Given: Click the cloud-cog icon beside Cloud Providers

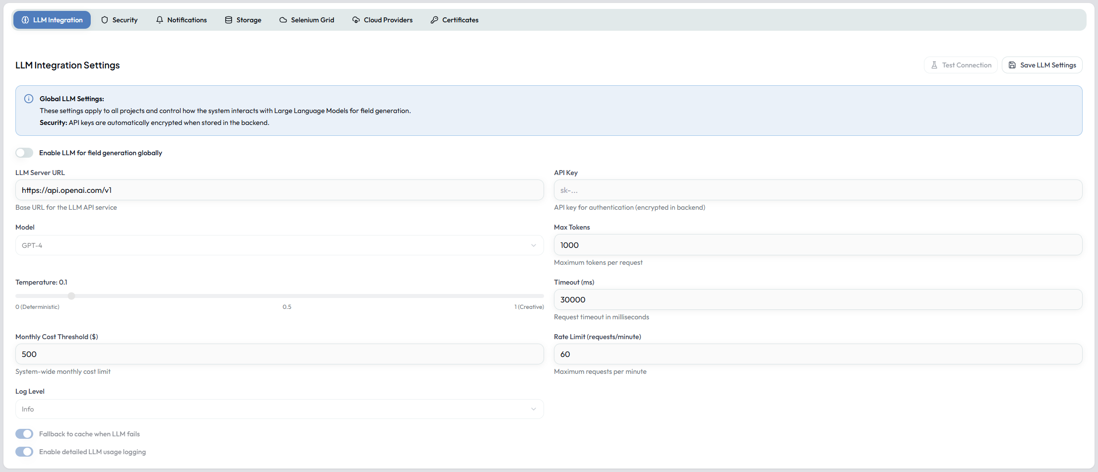Looking at the screenshot, I should point(356,20).
